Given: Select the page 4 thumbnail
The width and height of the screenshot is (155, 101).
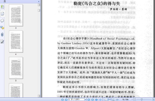Looking at the screenshot, I should coord(16,41).
